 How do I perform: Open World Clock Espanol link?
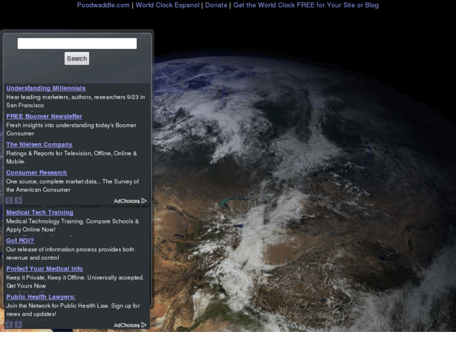point(167,5)
